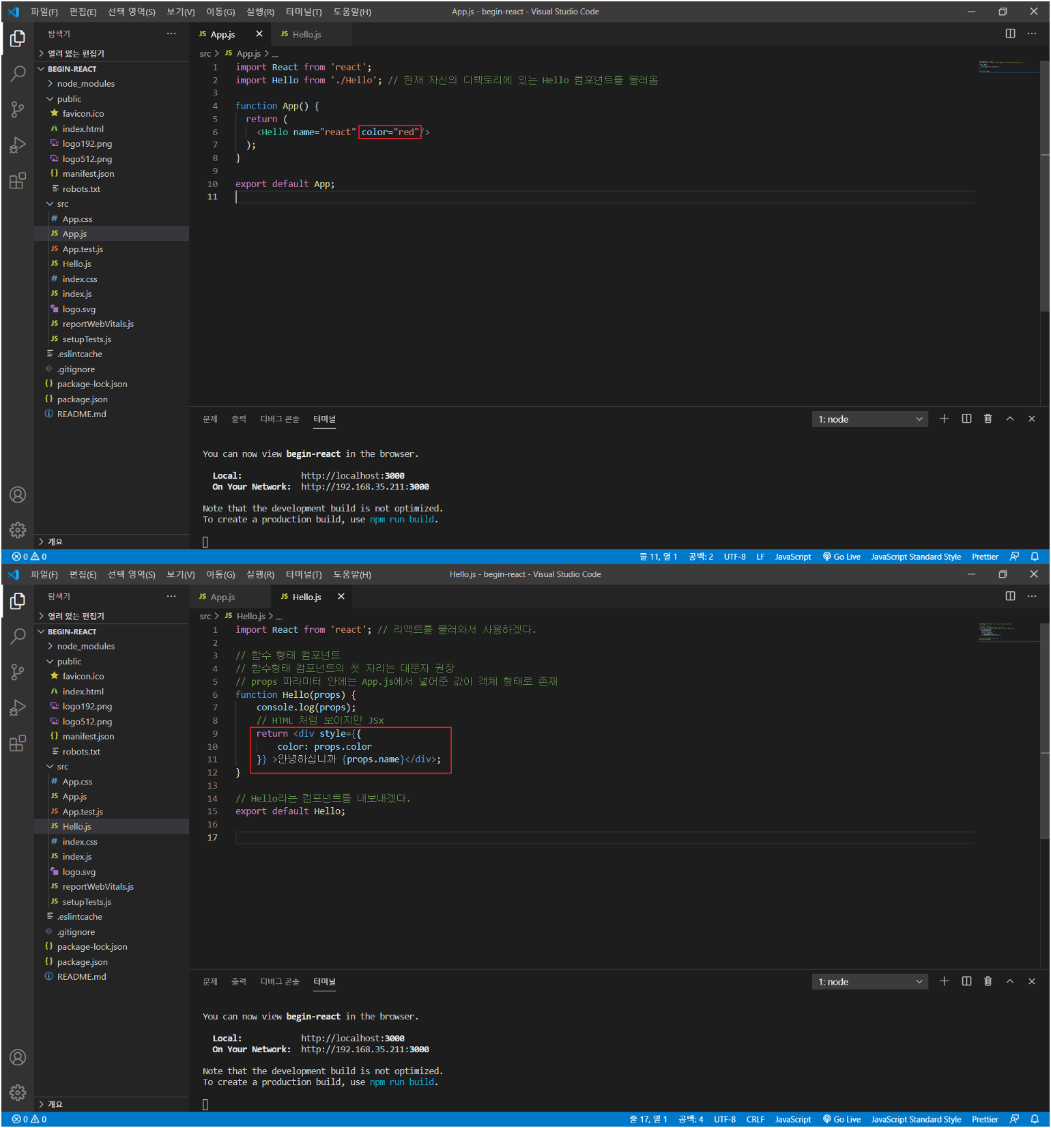Open Accounts icon in top window activity bar
This screenshot has width=1051, height=1128.
coord(18,495)
